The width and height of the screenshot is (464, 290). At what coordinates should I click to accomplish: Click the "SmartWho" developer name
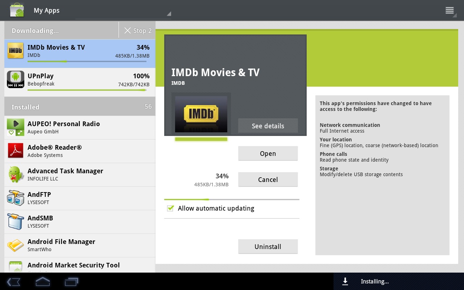[x=40, y=249]
